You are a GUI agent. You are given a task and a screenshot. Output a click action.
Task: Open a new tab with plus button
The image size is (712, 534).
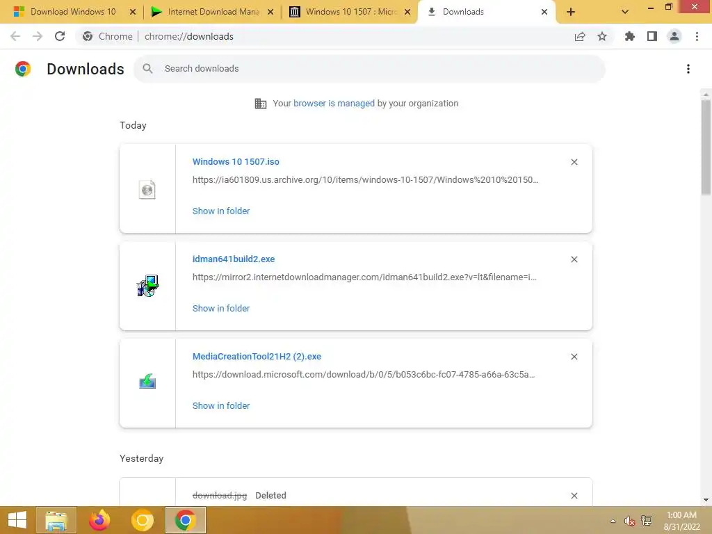point(571,12)
